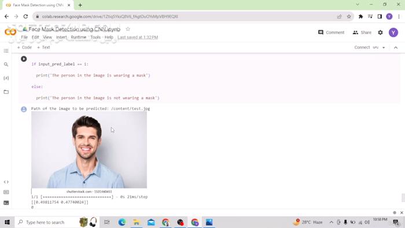Open the View menu

47,37
